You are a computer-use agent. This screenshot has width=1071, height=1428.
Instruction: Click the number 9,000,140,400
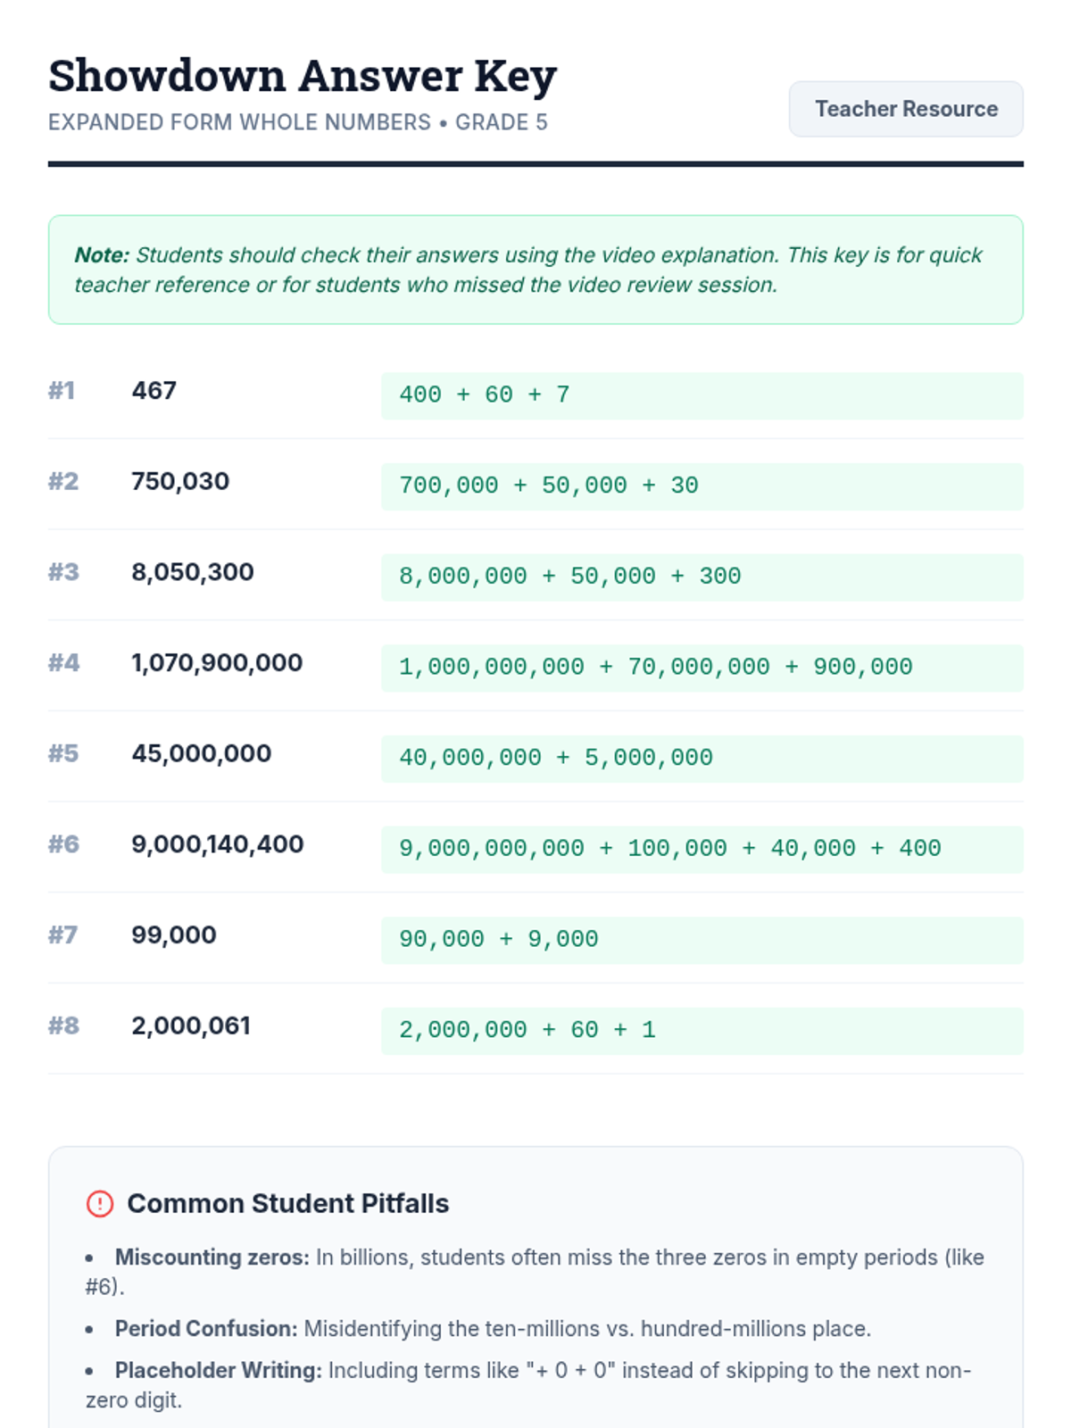217,844
